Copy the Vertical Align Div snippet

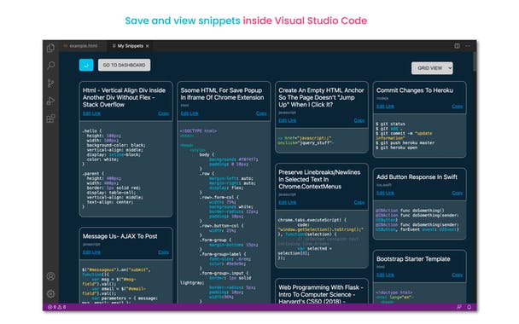[163, 113]
